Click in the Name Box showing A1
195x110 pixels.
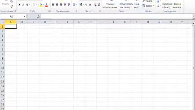click(12, 16)
